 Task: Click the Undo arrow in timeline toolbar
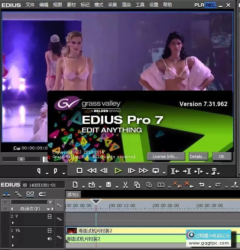click(201, 184)
